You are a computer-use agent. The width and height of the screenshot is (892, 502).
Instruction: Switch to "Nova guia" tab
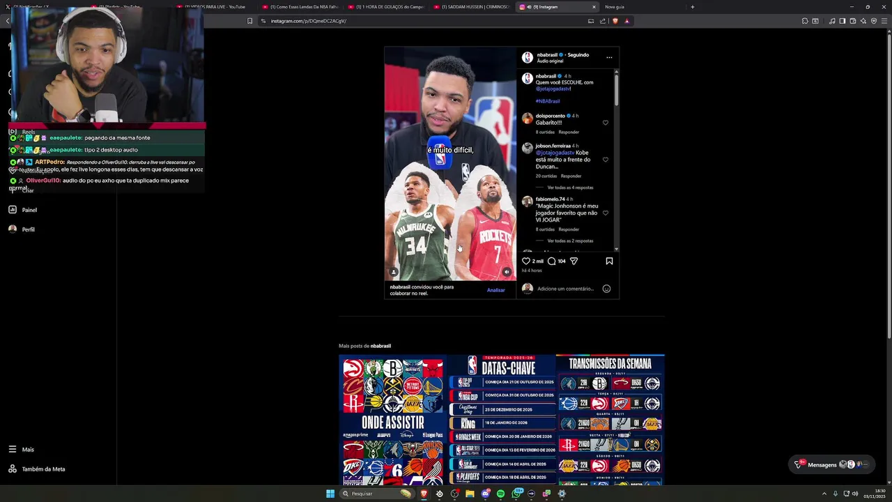click(x=615, y=7)
